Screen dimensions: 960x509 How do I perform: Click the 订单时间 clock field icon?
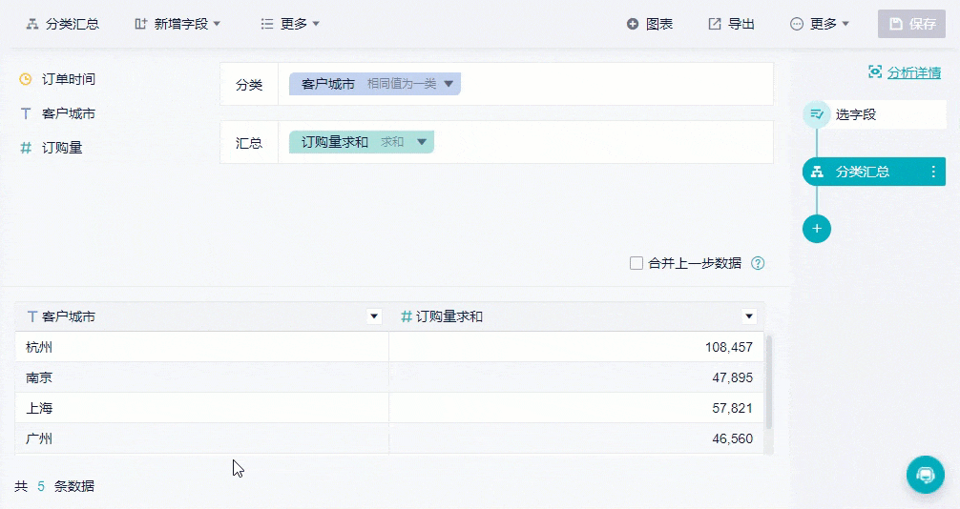[26, 79]
